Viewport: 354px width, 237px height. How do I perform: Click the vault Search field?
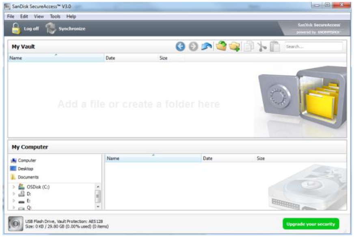(x=313, y=47)
